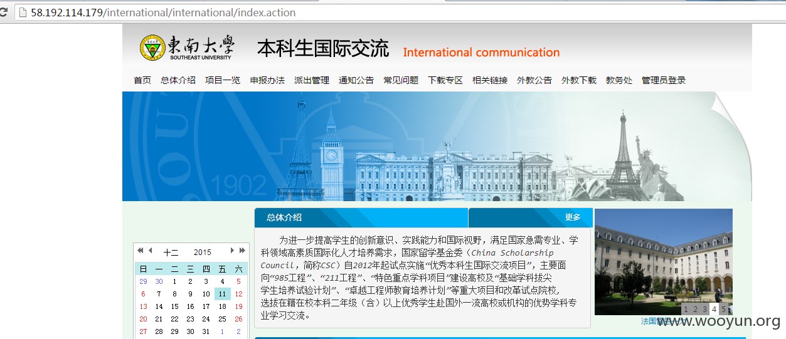Click the 日 weekday column header
The image size is (786, 339).
(143, 269)
